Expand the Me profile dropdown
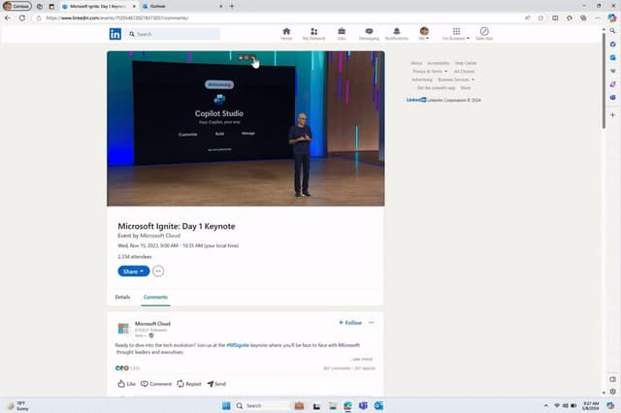621x413 pixels. pyautogui.click(x=424, y=34)
